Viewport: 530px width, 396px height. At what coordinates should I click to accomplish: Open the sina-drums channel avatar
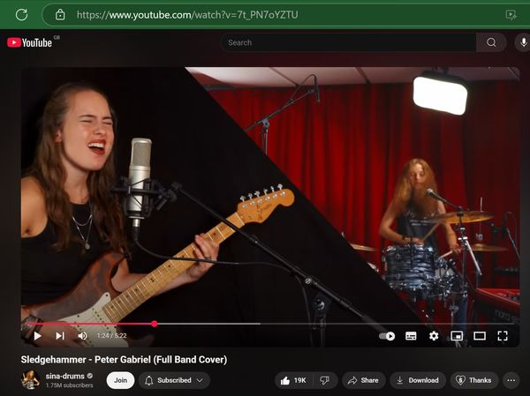[30, 380]
